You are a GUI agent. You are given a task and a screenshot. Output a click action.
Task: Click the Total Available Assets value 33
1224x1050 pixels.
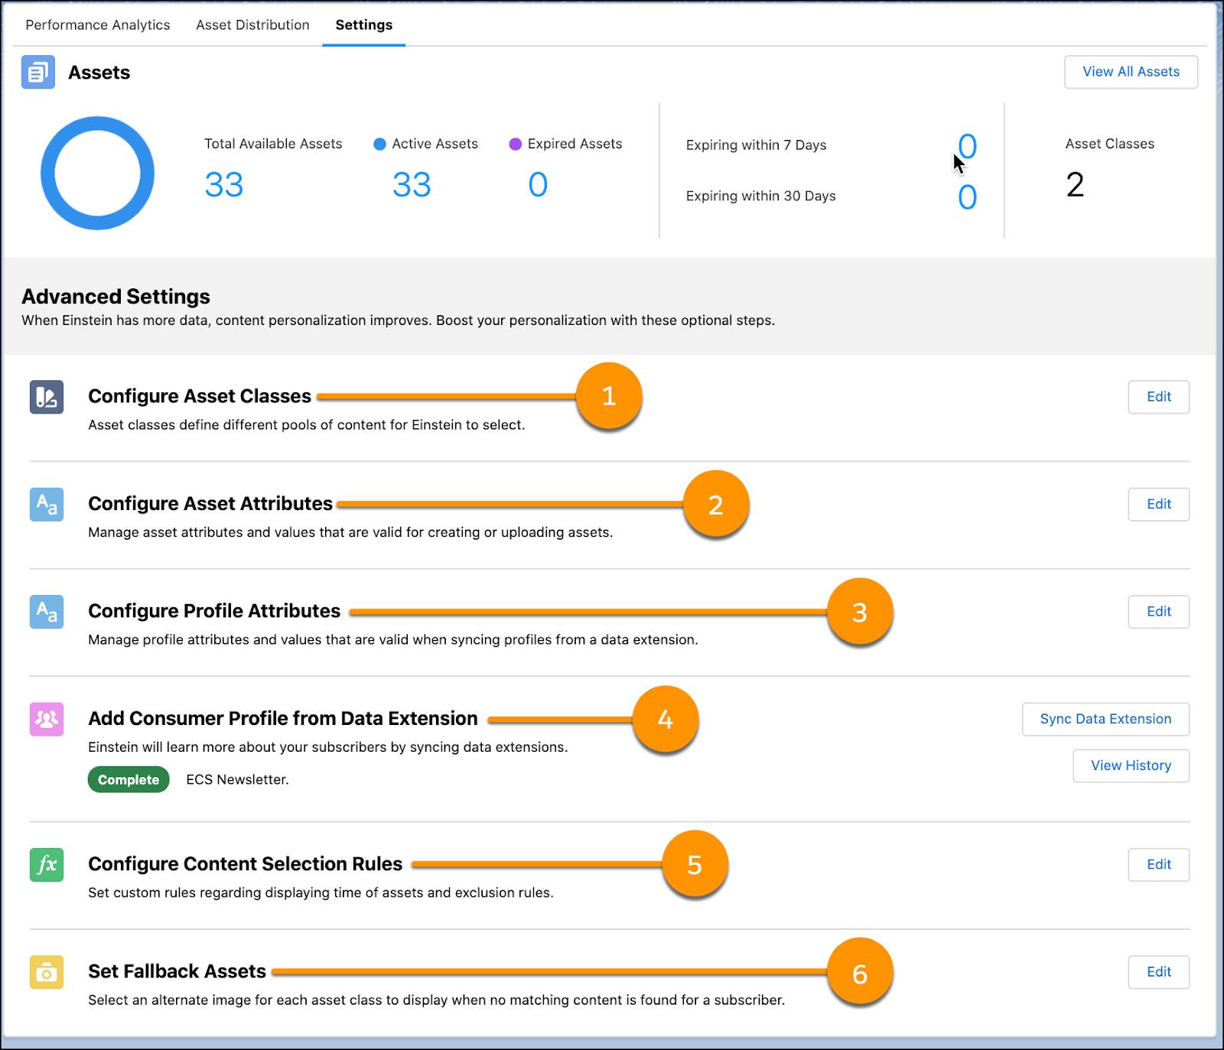(x=223, y=184)
